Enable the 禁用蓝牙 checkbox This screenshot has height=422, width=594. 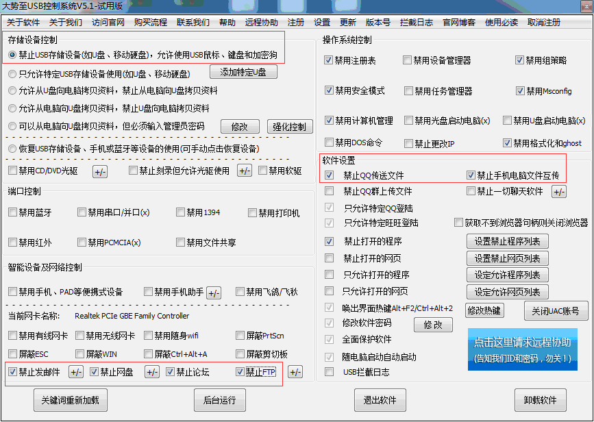point(13,213)
